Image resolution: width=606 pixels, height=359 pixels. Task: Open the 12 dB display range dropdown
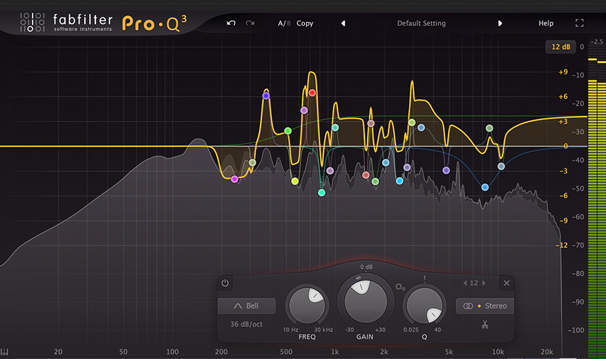tap(560, 47)
